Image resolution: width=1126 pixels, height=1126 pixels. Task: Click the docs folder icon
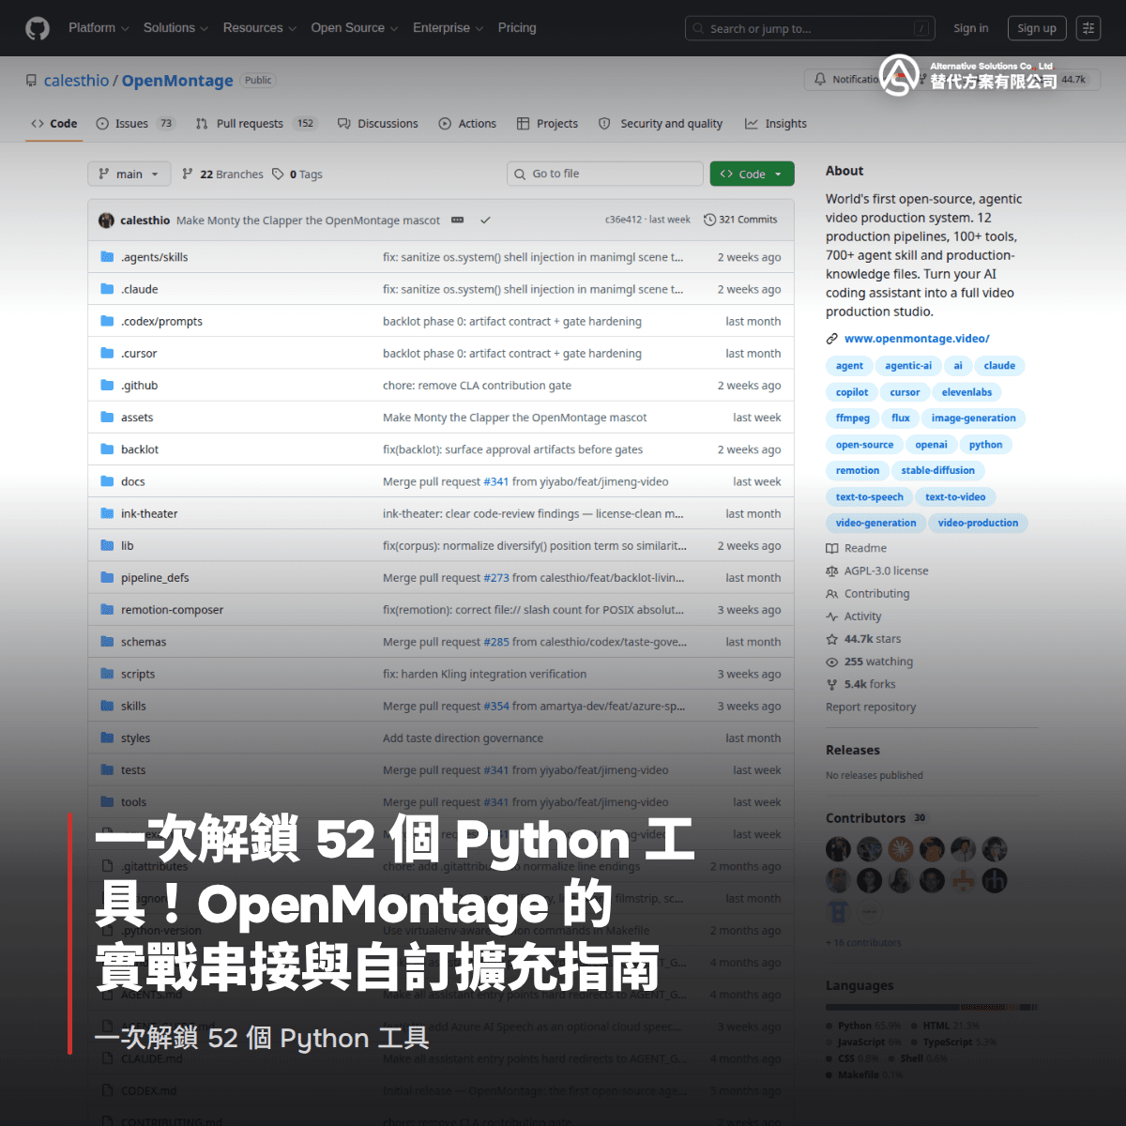(x=107, y=481)
